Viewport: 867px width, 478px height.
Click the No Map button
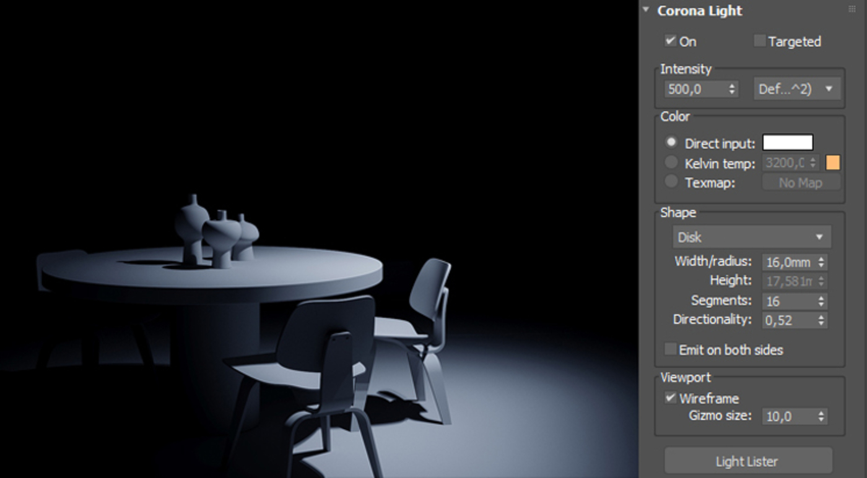[x=801, y=182]
